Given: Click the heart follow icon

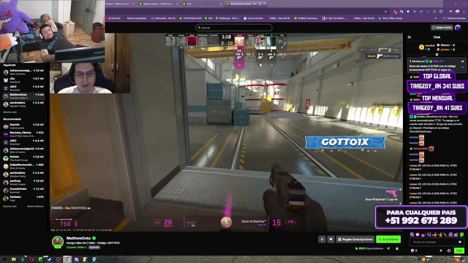Looking at the screenshot, I should click(x=331, y=239).
